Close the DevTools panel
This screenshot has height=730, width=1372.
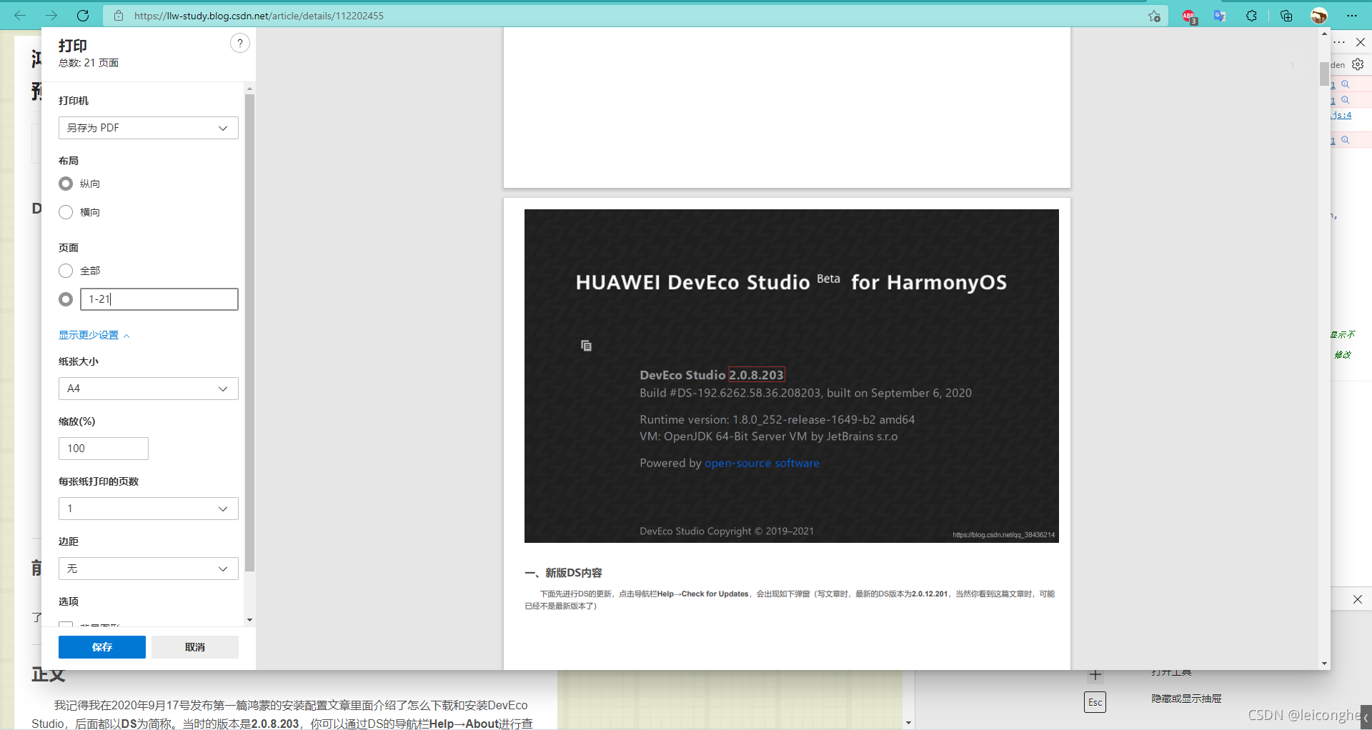click(x=1361, y=42)
